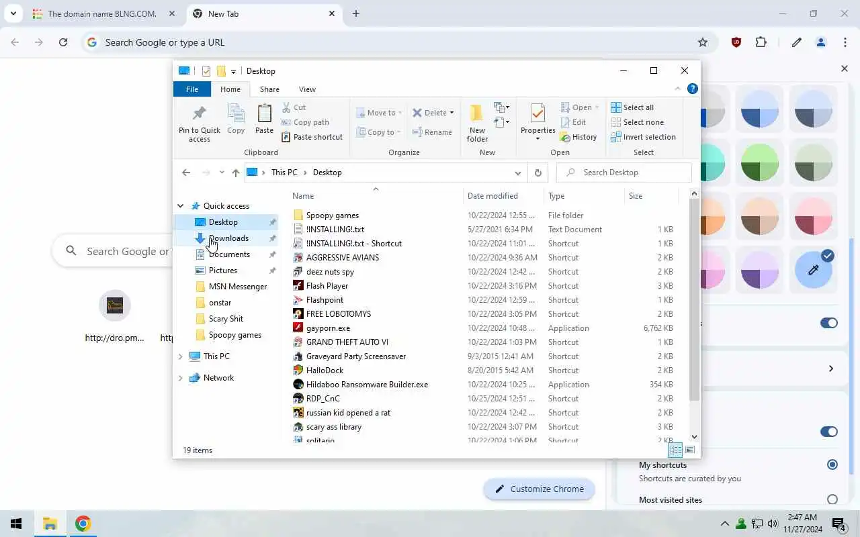Expand address bar history dropdown
The width and height of the screenshot is (860, 537).
pyautogui.click(x=517, y=173)
